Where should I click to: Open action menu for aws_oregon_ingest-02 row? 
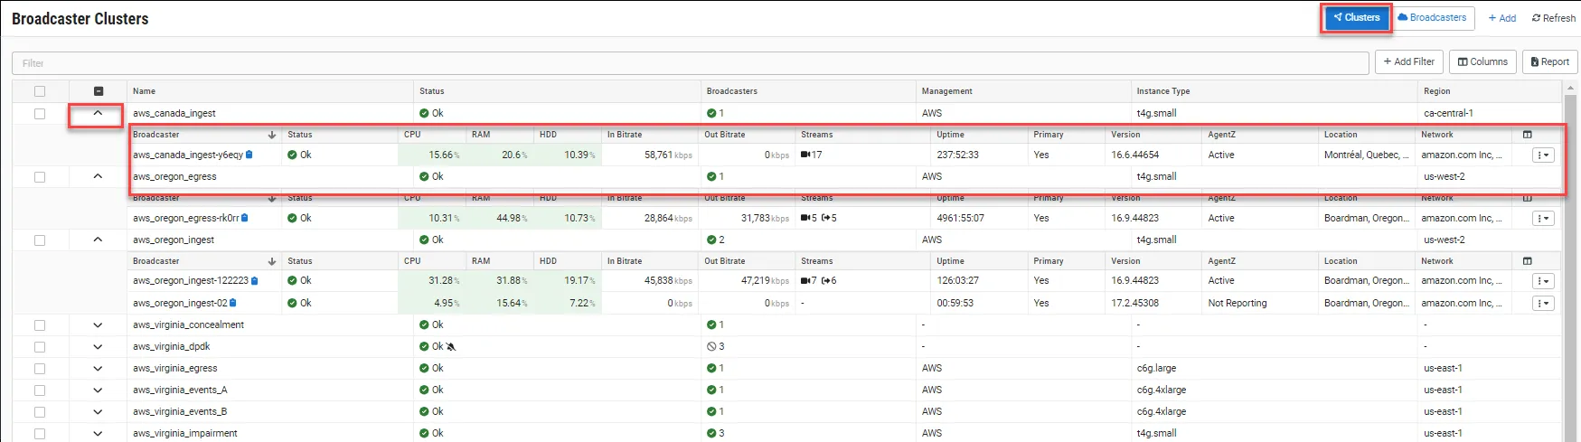point(1543,304)
